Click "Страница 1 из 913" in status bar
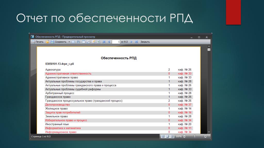 point(41,136)
